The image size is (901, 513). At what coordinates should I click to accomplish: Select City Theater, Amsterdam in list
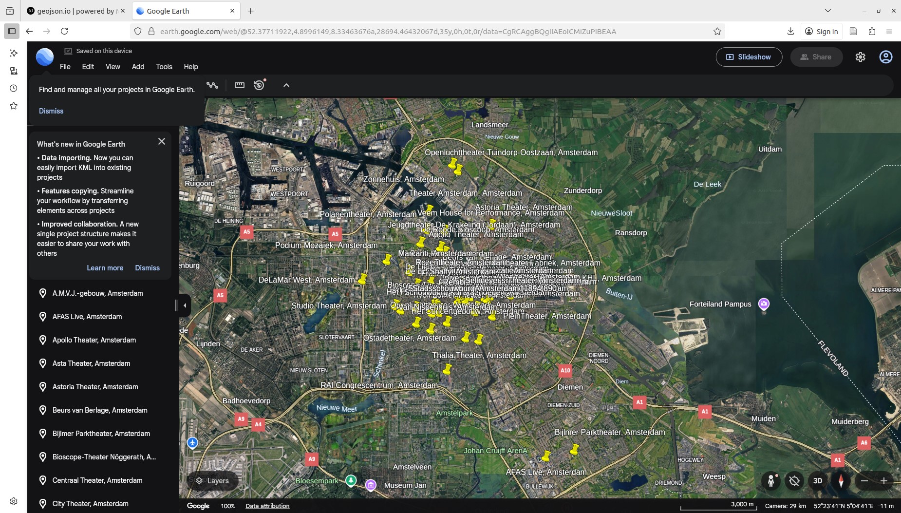pos(104,504)
